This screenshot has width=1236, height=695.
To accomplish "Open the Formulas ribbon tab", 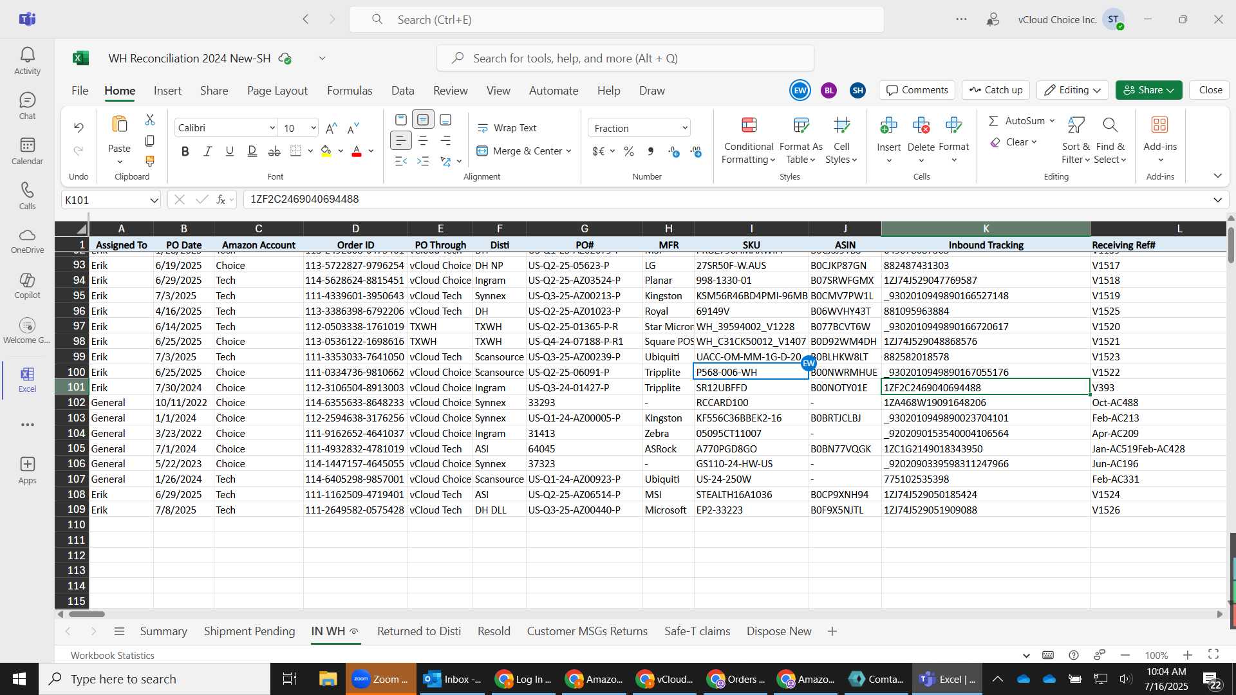I will 350,91.
